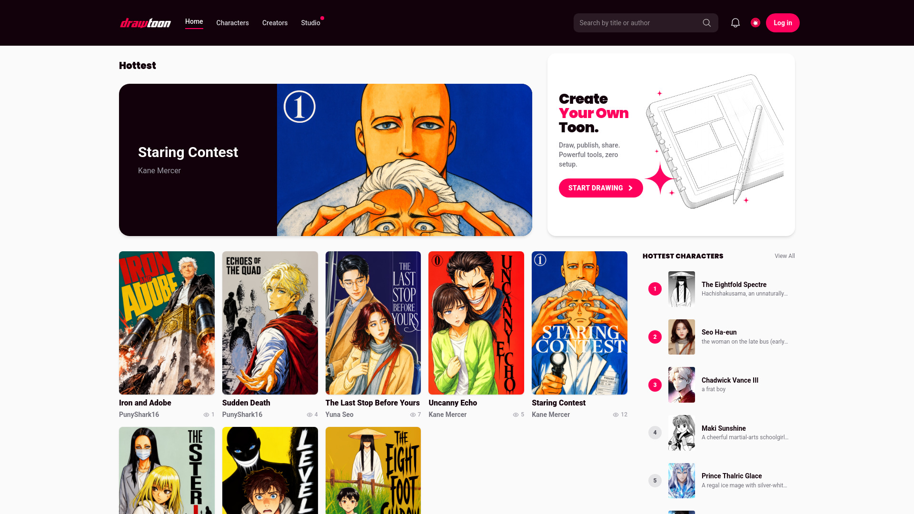
Task: Click Kane Mercer in the featured banner
Action: point(159,170)
